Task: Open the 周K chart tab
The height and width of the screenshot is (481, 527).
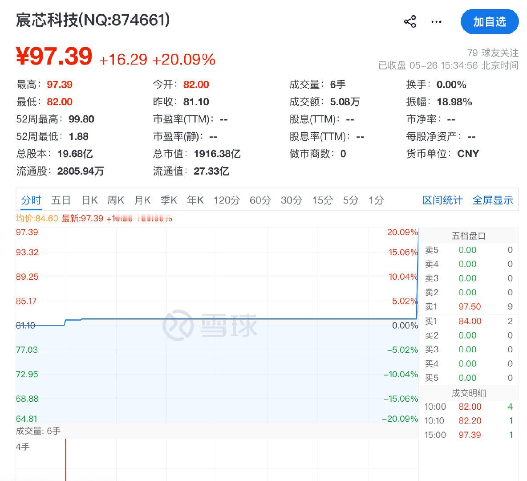Action: (x=116, y=200)
